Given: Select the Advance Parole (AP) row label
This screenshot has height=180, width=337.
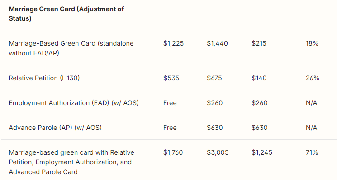Looking at the screenshot, I should point(55,128).
